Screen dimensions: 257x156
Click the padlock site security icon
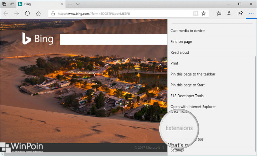click(x=53, y=13)
